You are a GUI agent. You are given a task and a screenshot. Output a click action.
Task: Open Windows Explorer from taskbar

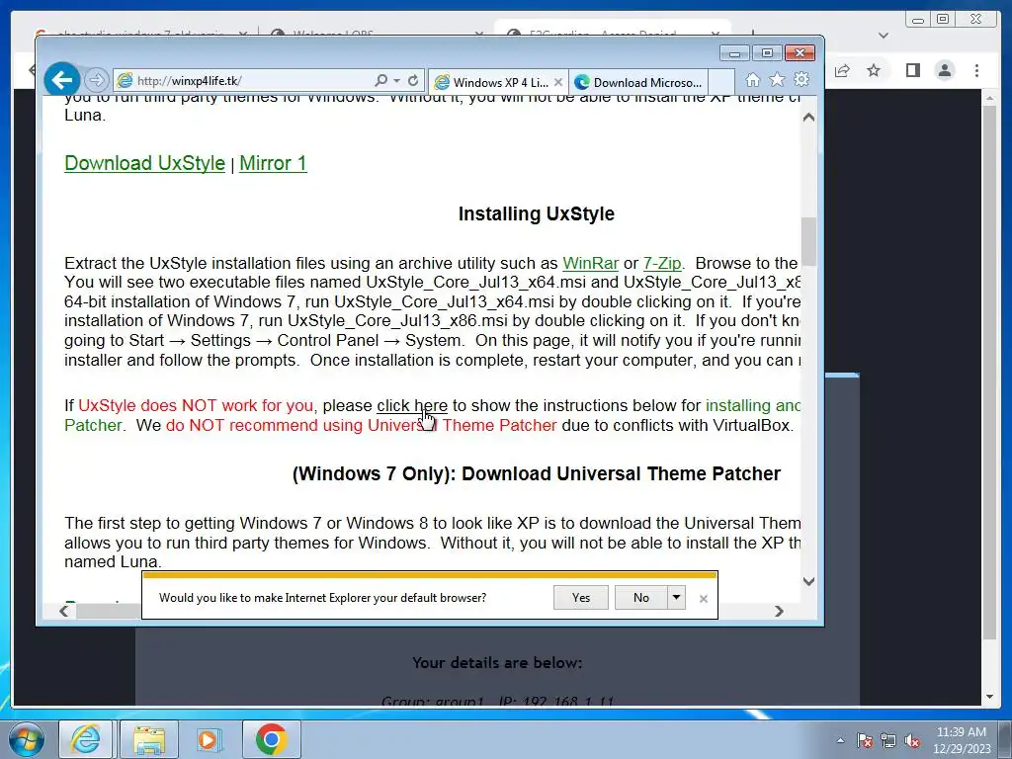[x=150, y=739]
